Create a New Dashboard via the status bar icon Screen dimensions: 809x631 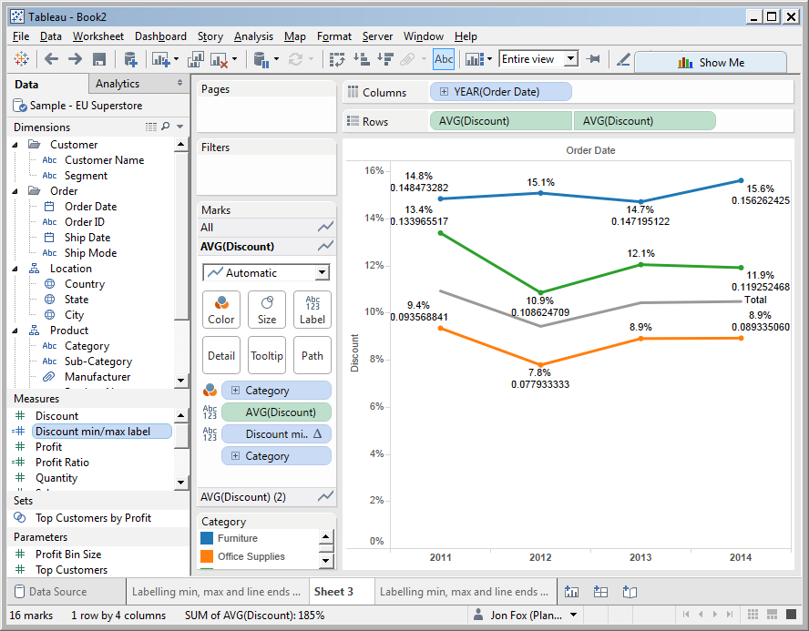tap(601, 591)
